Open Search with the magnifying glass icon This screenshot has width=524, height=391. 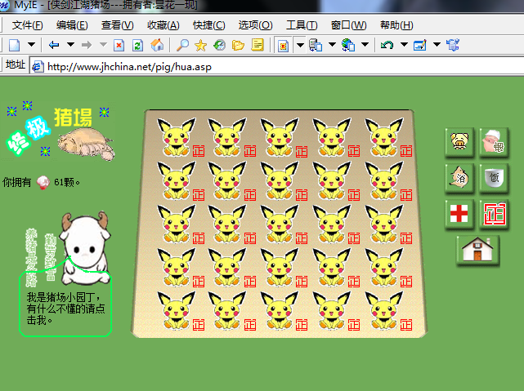tap(182, 45)
